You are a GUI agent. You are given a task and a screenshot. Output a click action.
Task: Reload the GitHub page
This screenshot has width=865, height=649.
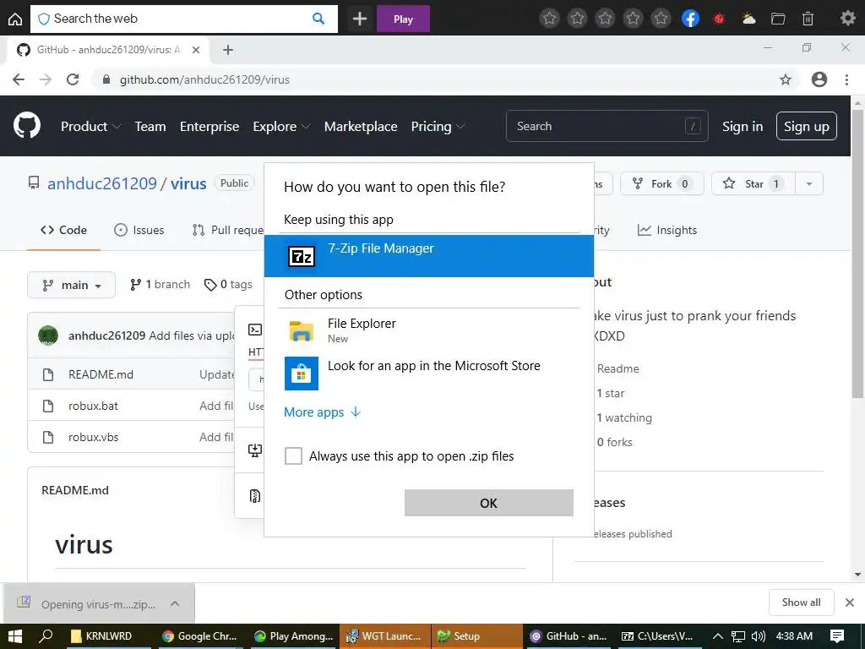coord(73,79)
